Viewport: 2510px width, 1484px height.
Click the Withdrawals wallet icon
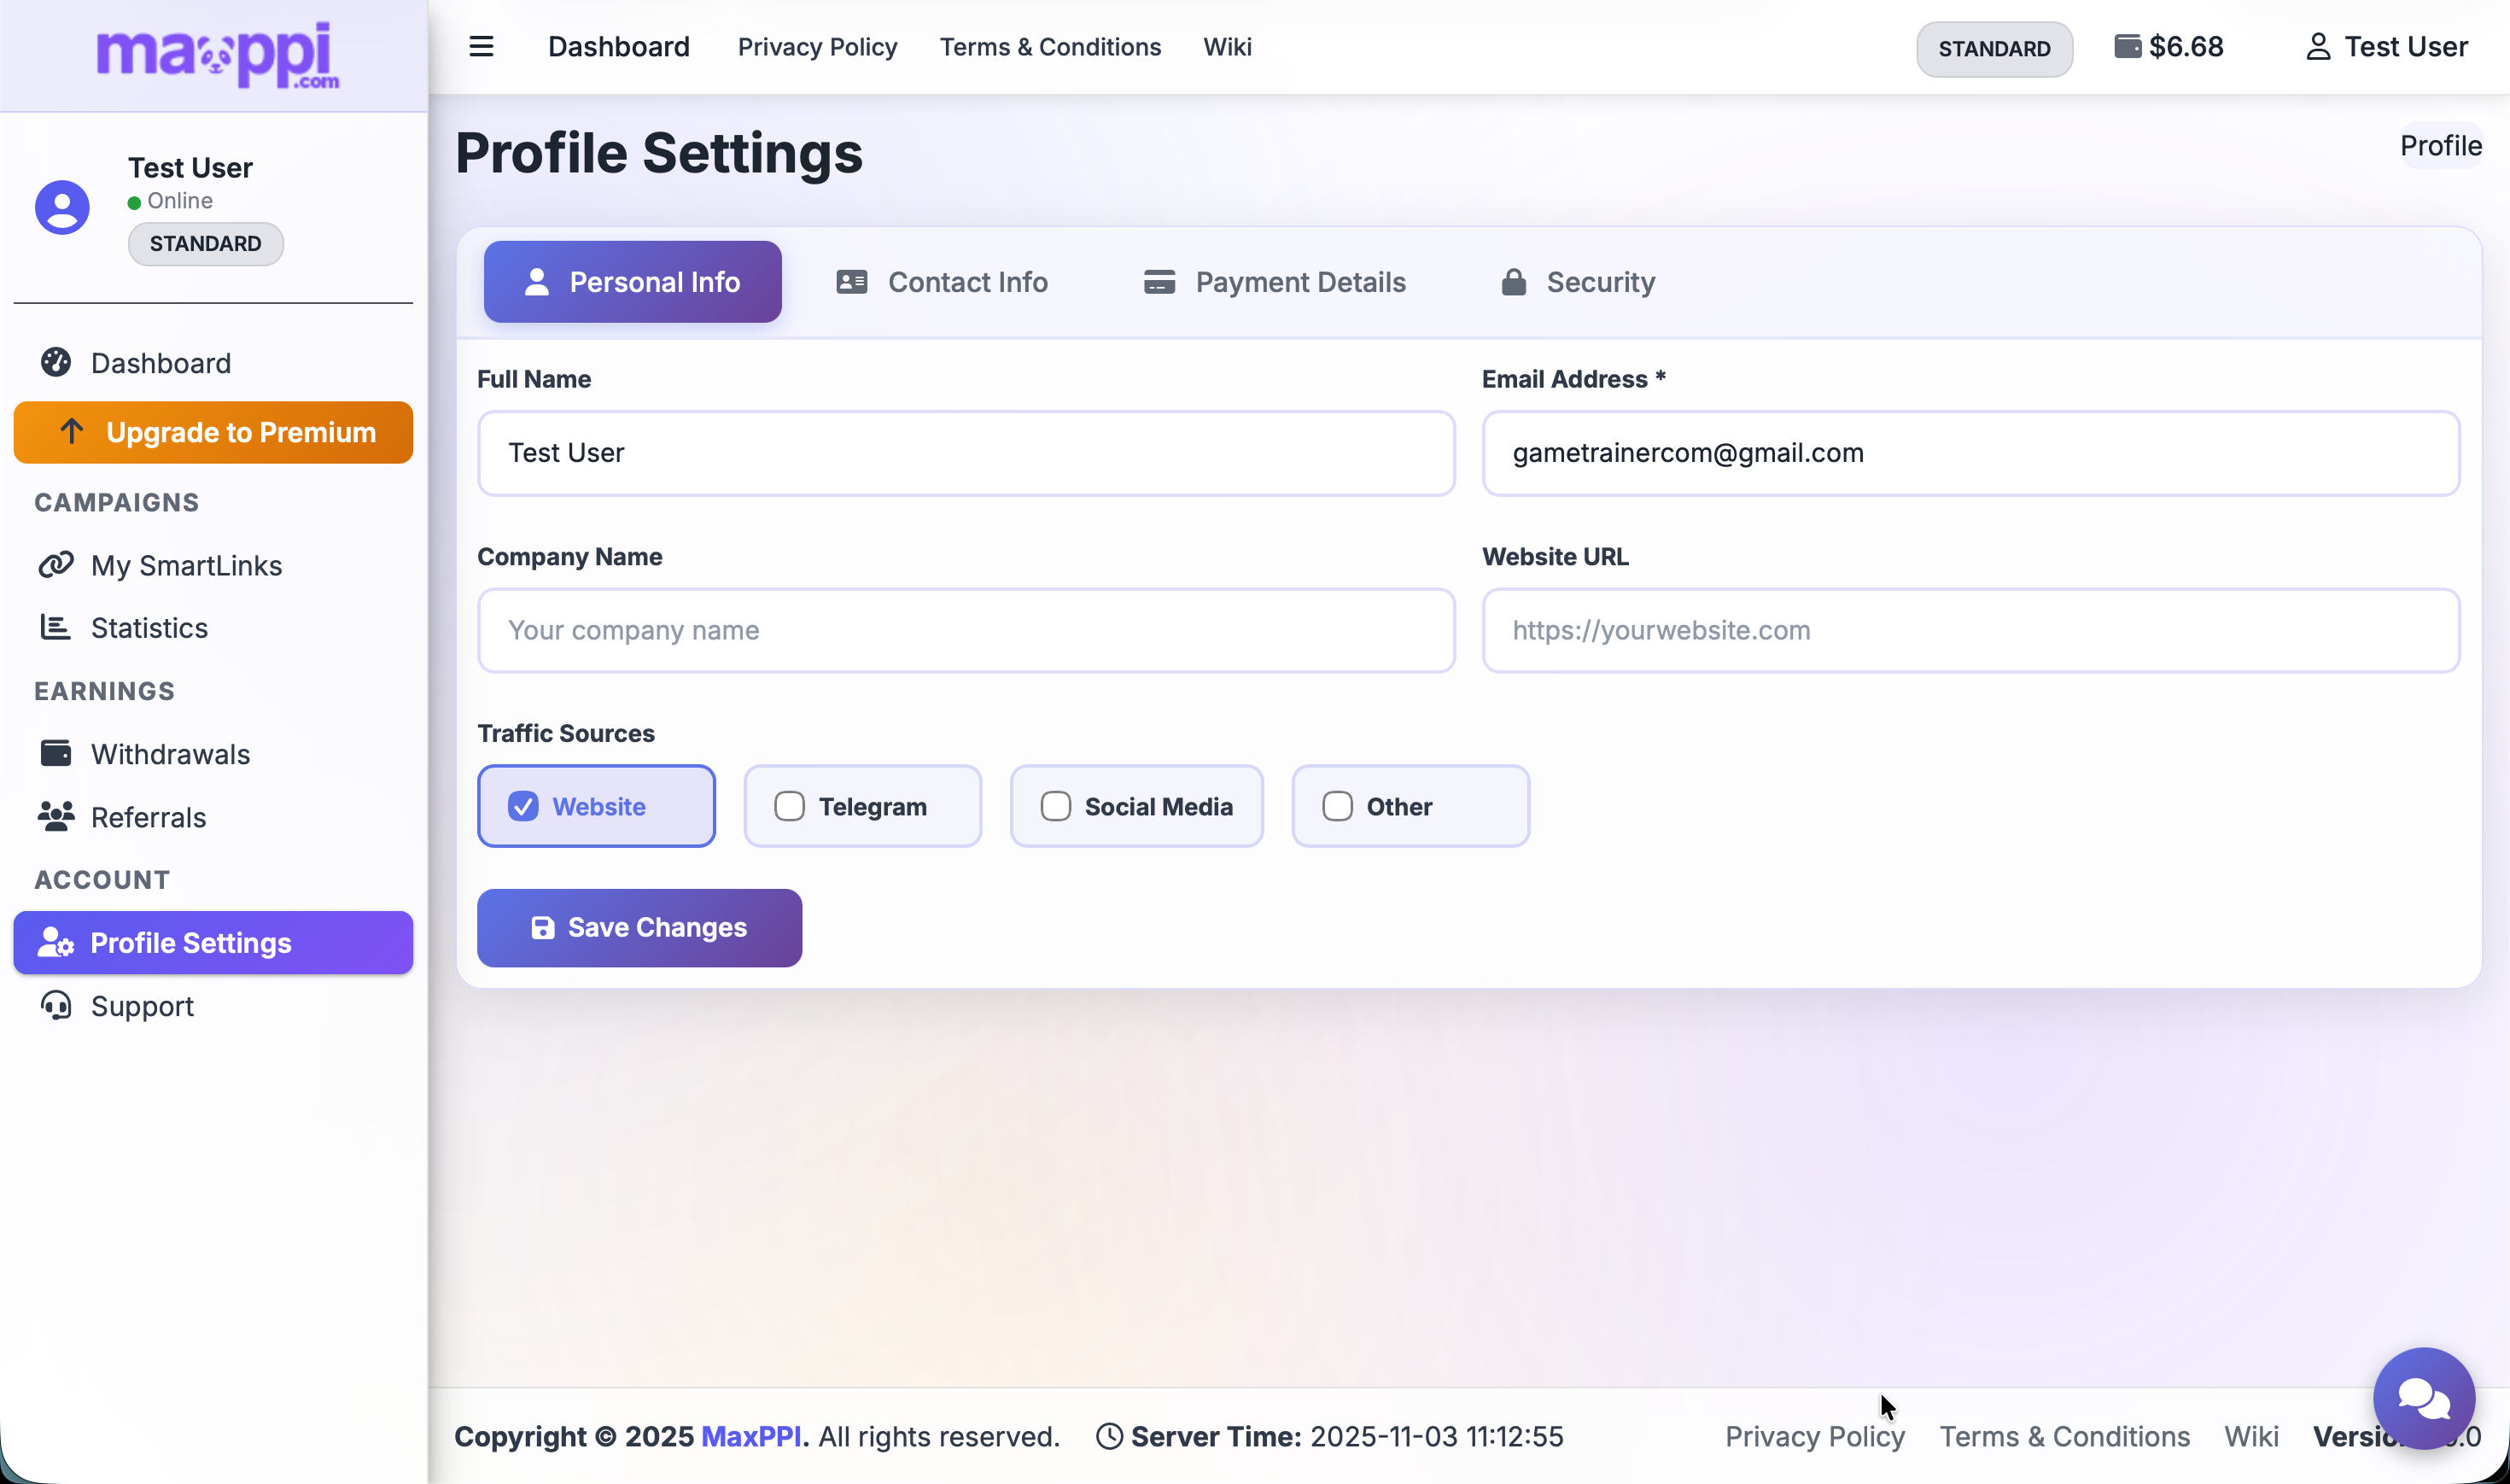(56, 753)
